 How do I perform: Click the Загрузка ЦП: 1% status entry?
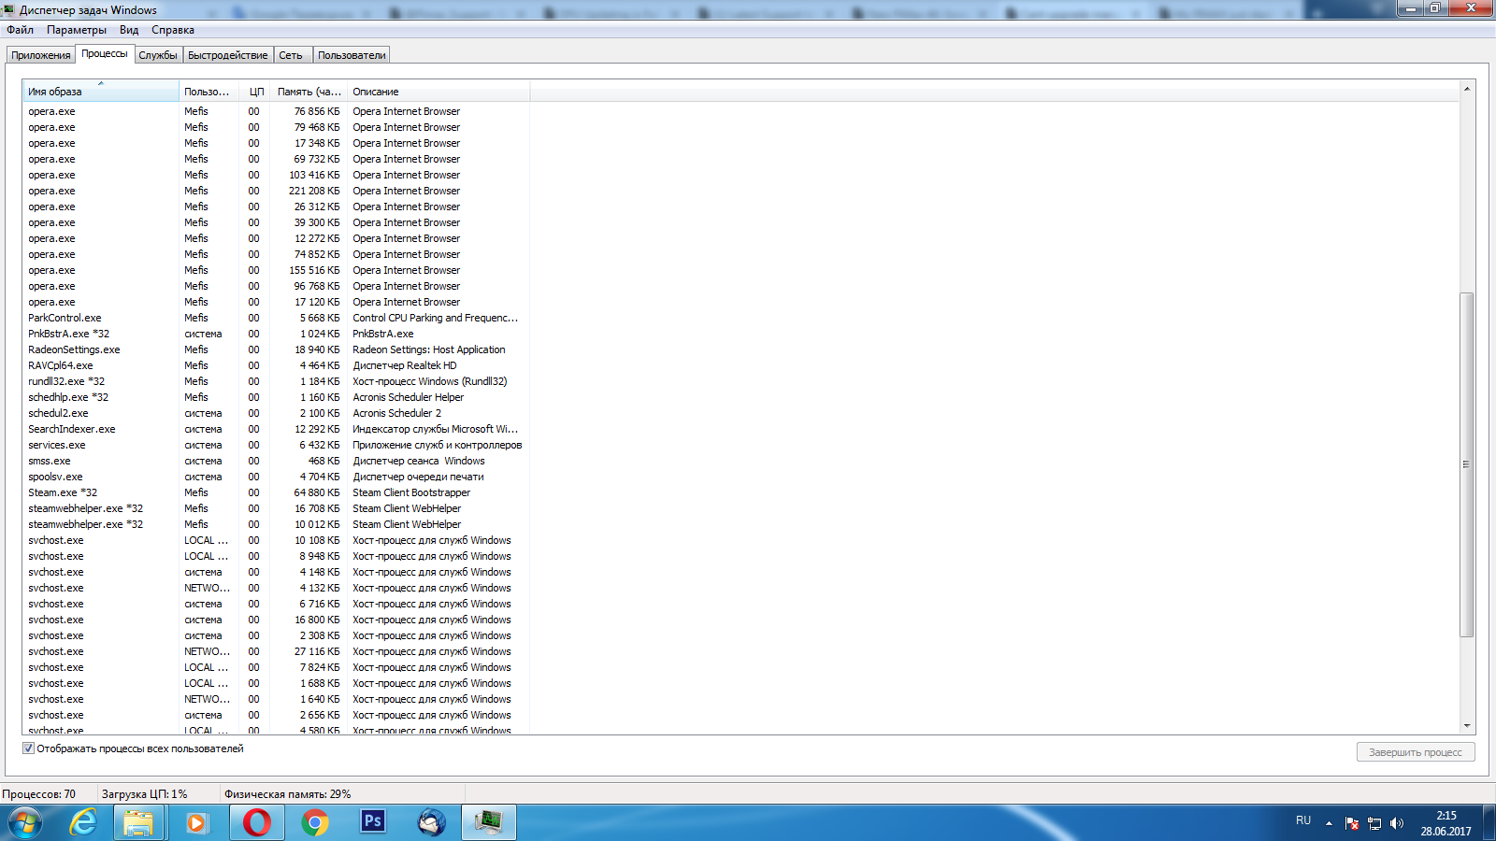[x=145, y=794]
